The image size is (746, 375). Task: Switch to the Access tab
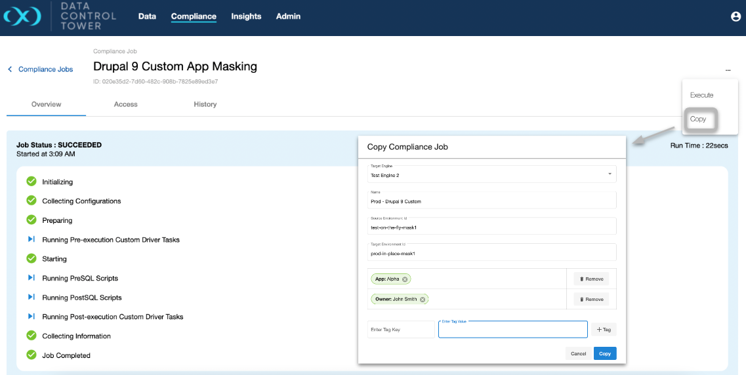(x=125, y=104)
